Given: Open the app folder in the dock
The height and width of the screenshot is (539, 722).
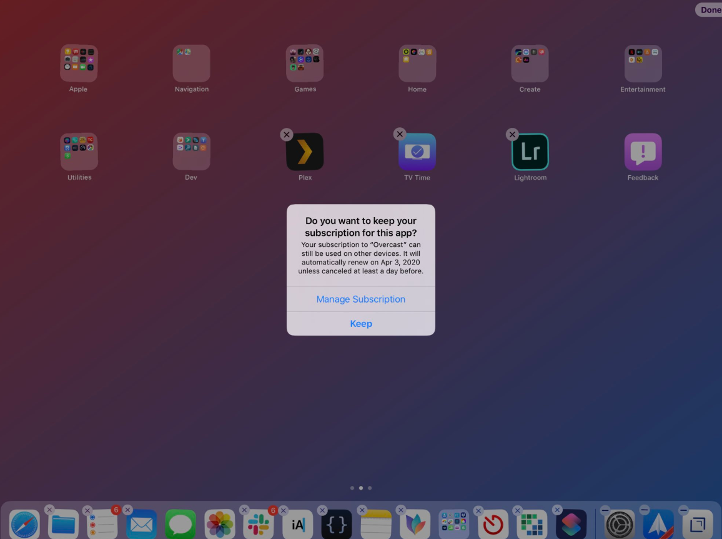Looking at the screenshot, I should [454, 524].
